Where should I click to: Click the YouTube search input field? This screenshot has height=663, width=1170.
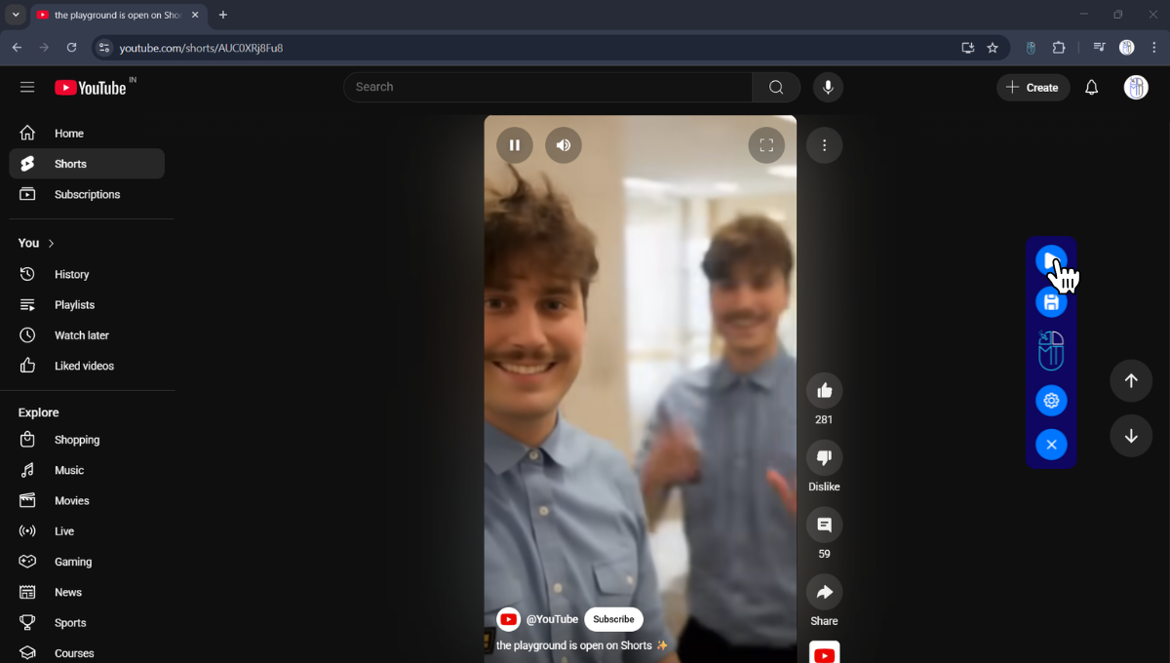click(x=546, y=88)
